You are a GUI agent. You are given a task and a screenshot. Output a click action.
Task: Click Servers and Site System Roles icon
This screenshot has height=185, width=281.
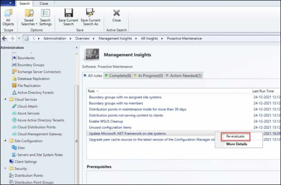point(14,155)
